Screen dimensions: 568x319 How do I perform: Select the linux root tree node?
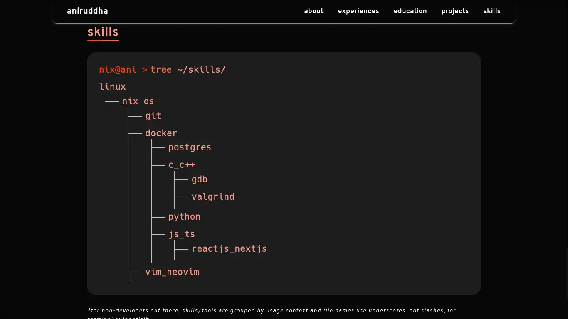coord(112,87)
